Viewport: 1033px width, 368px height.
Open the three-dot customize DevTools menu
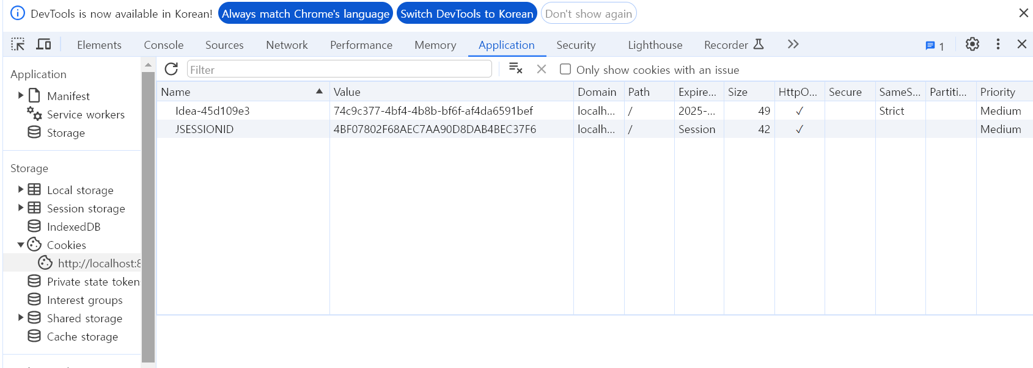pyautogui.click(x=998, y=44)
